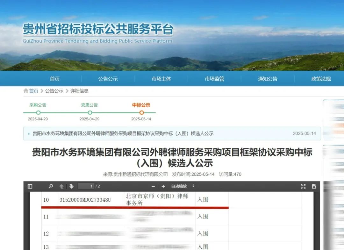Viewport: 344px width, 250px height.
Task: Click the PDF page number field
Action: (x=86, y=186)
